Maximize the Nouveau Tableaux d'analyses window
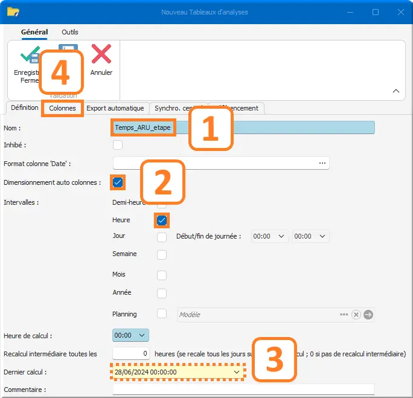Viewport: 413px width, 398px height. pos(376,12)
